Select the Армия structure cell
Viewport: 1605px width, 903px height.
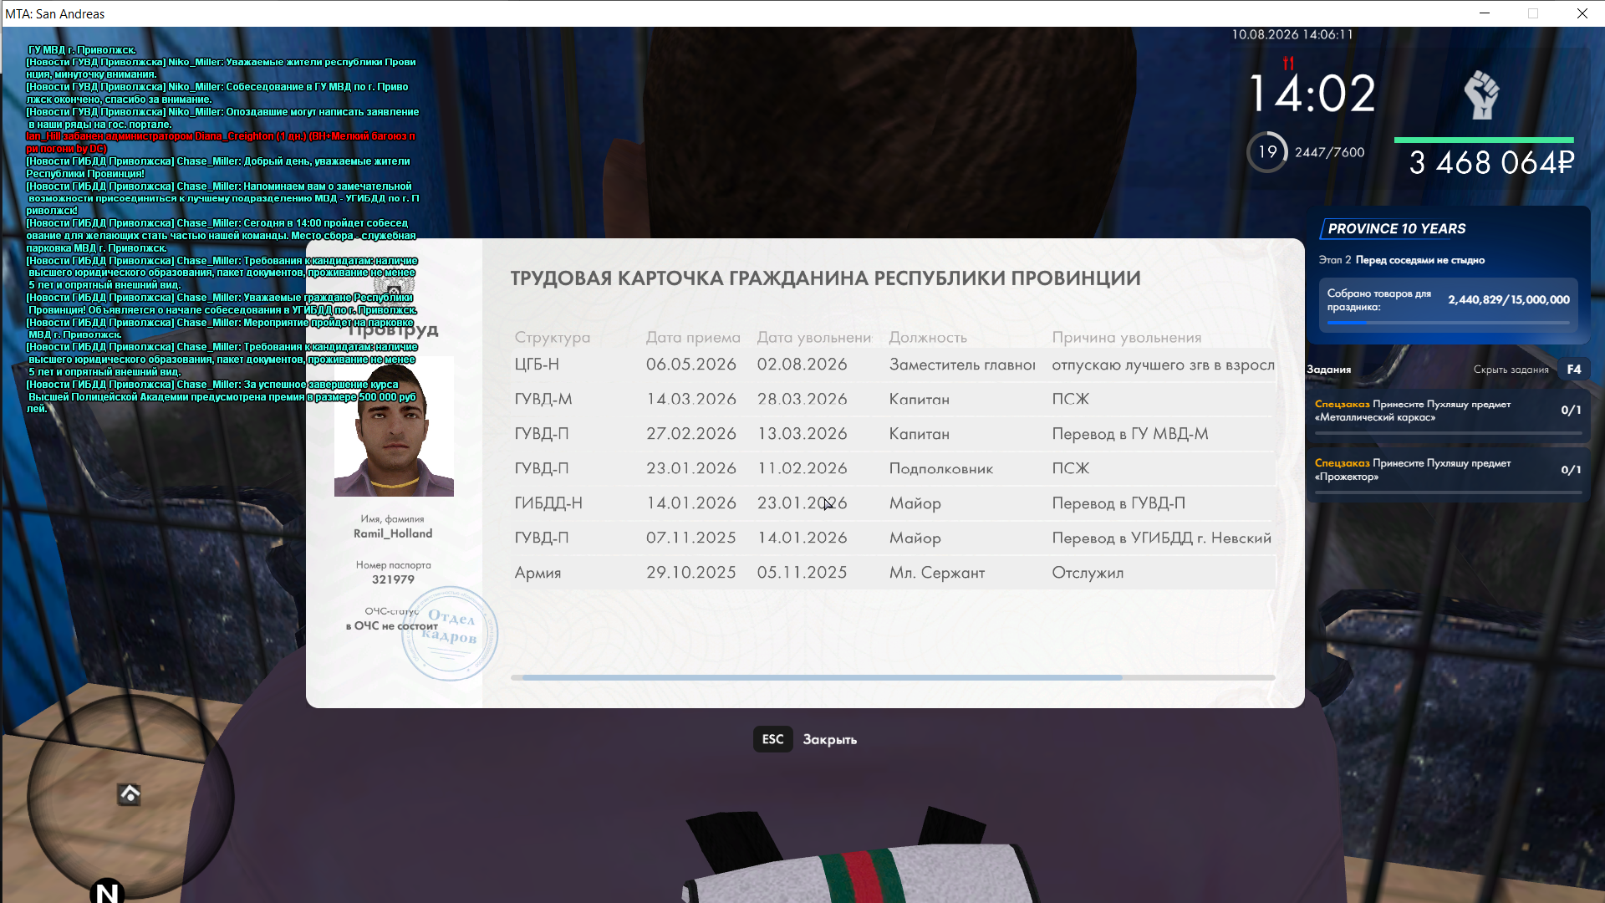point(538,573)
